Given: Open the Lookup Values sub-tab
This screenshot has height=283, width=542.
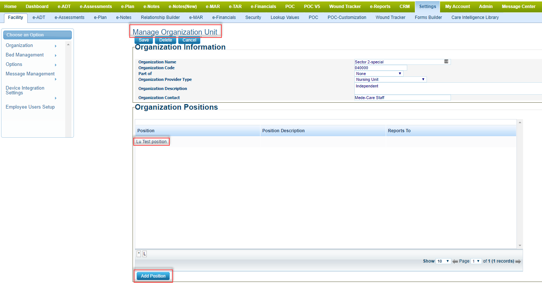Looking at the screenshot, I should tap(284, 17).
